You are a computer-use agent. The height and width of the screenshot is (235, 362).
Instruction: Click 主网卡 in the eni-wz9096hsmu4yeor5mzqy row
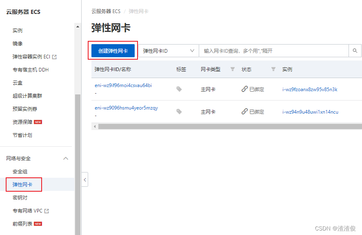[x=208, y=112]
